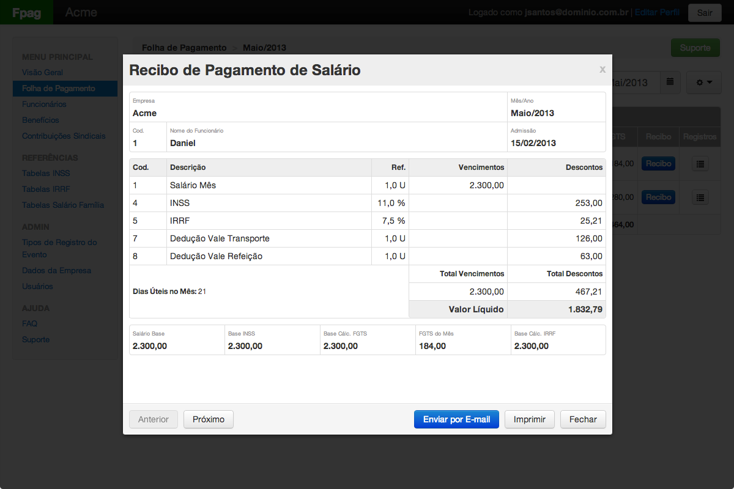The height and width of the screenshot is (489, 734).
Task: Close the salary receipt modal with x
Action: tap(602, 70)
